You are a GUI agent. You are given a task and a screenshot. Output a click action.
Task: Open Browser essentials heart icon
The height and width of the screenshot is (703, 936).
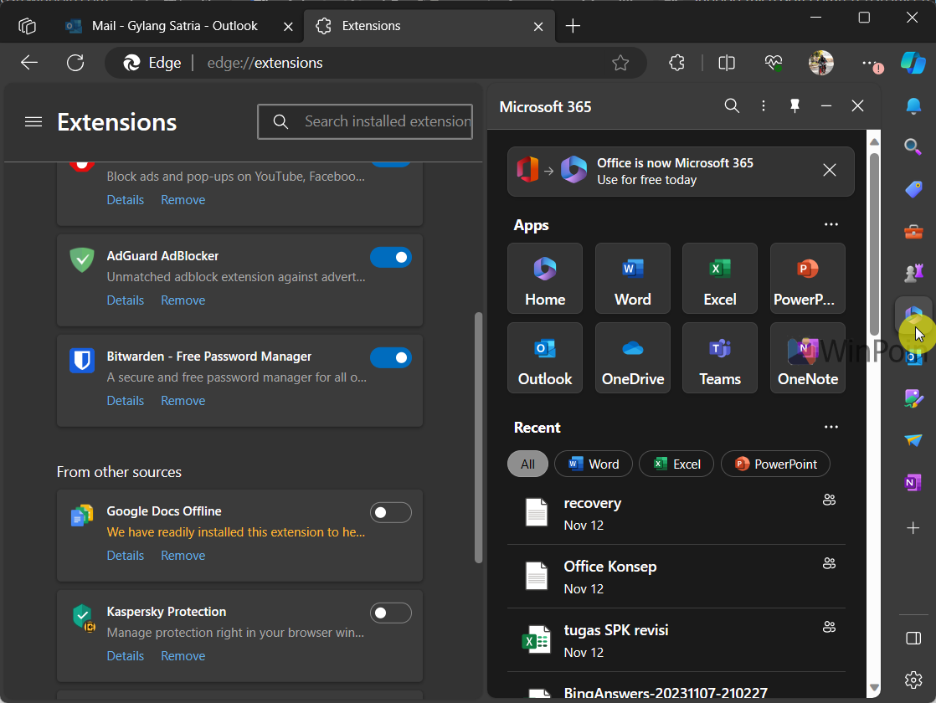(x=774, y=63)
